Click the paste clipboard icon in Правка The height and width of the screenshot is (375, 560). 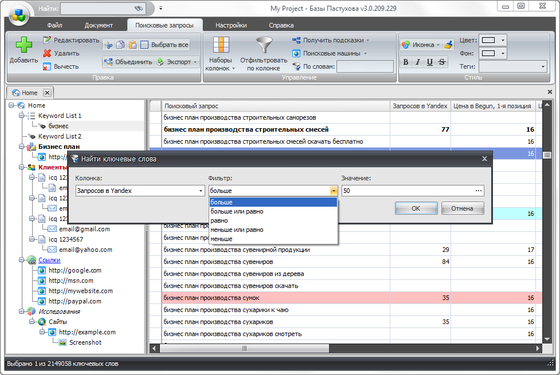coord(132,45)
